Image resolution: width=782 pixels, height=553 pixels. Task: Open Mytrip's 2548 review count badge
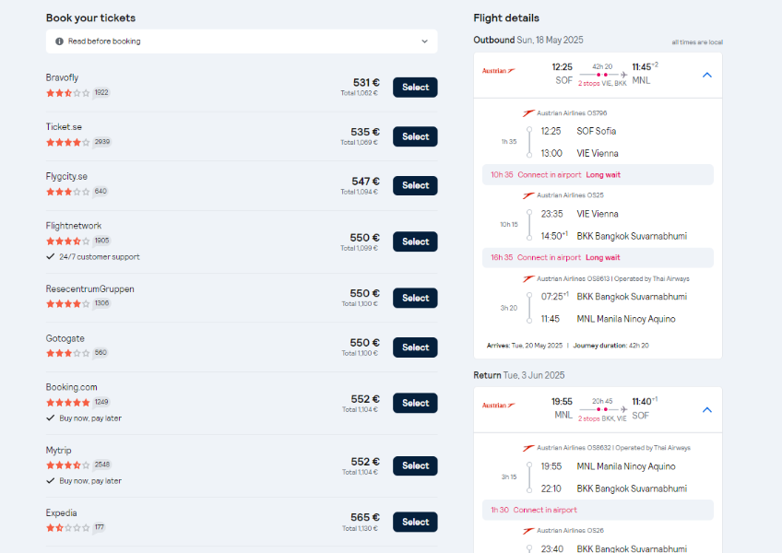coord(102,465)
